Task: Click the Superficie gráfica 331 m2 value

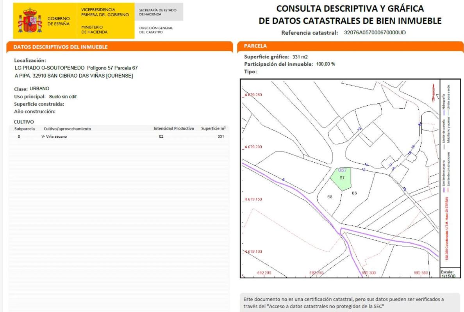Action: [x=300, y=57]
